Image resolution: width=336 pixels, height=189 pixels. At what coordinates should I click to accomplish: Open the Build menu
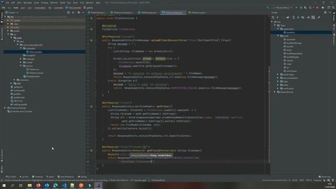[x=62, y=3]
